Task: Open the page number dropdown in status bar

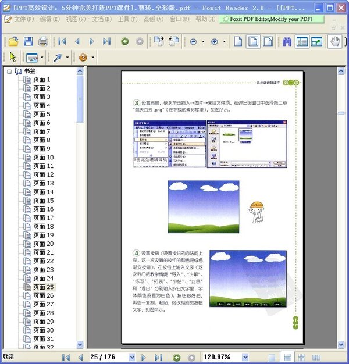Action: 132,357
